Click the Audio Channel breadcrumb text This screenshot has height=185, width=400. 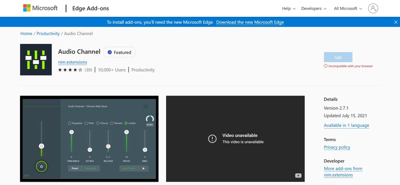click(78, 34)
